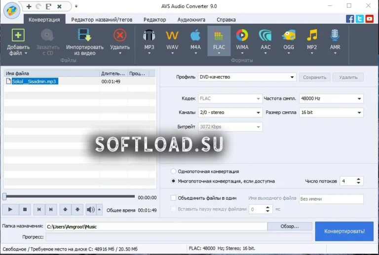
Task: Click the Удалить red cross icon
Action: pyautogui.click(x=120, y=36)
